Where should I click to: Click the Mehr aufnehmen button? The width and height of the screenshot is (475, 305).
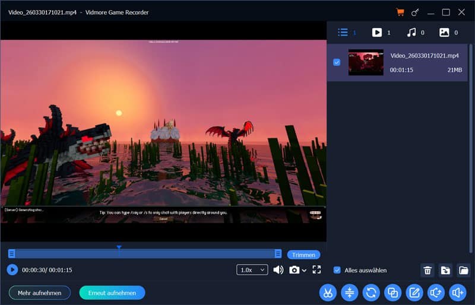39,293
